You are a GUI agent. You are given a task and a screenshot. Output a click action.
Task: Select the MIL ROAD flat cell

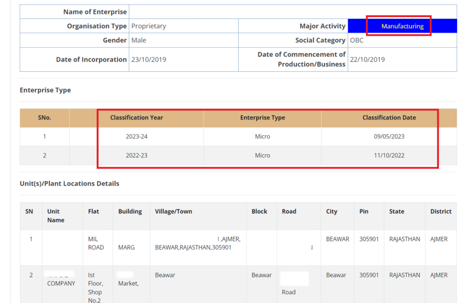pyautogui.click(x=96, y=243)
